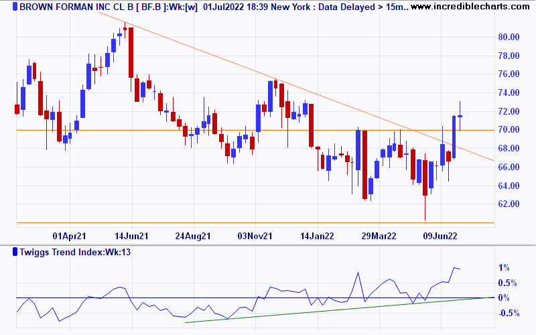
Task: Click the -0.5% indicator axis label
Action: (509, 313)
